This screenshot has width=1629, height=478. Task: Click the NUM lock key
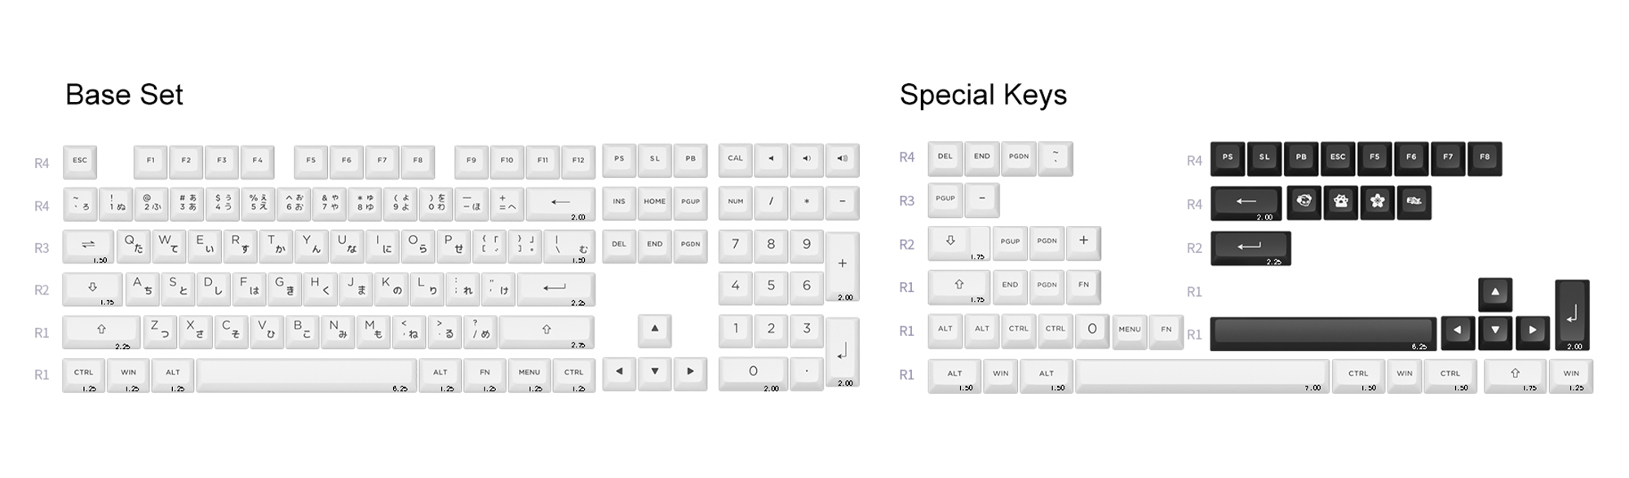pos(735,202)
